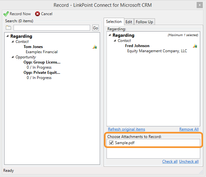Viewport: 206px width, 177px height.
Task: Switch to the Edit tab
Action: tap(129, 22)
